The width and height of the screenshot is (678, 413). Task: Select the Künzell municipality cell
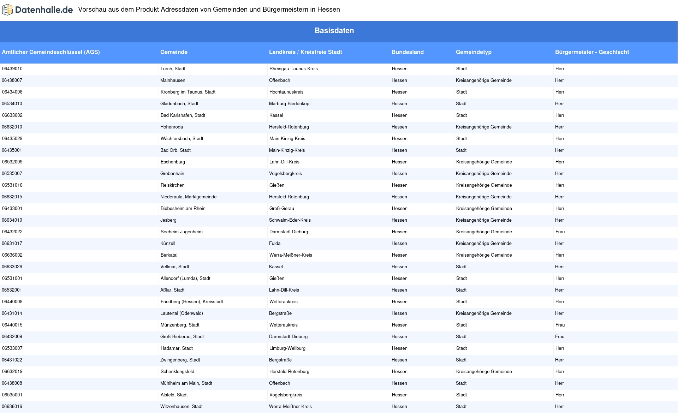168,244
